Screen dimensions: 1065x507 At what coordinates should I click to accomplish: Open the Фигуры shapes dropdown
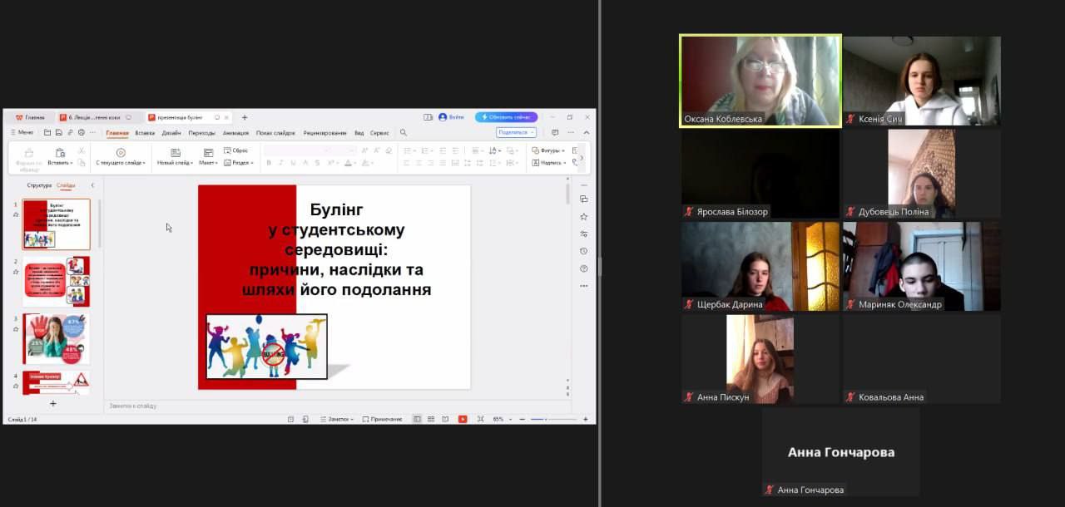[x=548, y=150]
